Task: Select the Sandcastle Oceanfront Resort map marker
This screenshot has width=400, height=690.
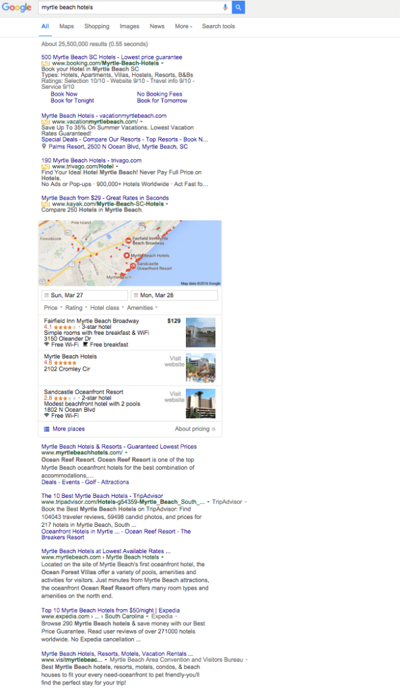Action: pos(133,265)
